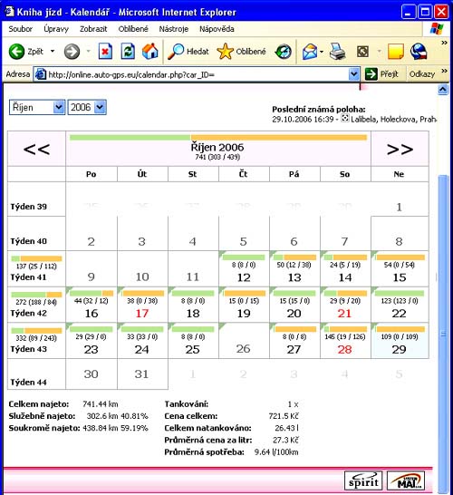Click the '9.64 l/100km' consumption value
Image resolution: width=453 pixels, height=495 pixels.
click(276, 452)
